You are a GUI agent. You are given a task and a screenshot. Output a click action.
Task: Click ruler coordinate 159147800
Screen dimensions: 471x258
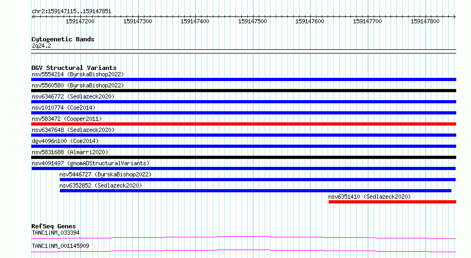tap(425, 21)
